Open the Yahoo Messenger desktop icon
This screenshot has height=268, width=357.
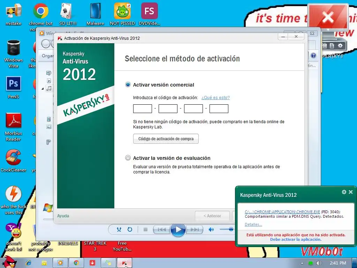point(14,237)
